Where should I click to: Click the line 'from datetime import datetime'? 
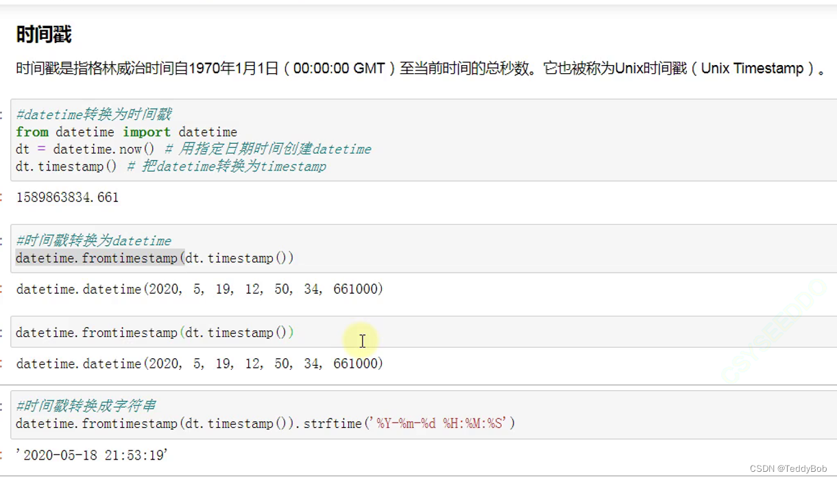click(126, 131)
